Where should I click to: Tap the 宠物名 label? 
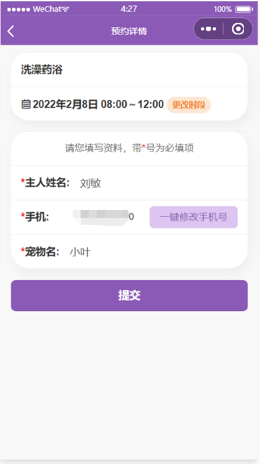click(x=40, y=252)
